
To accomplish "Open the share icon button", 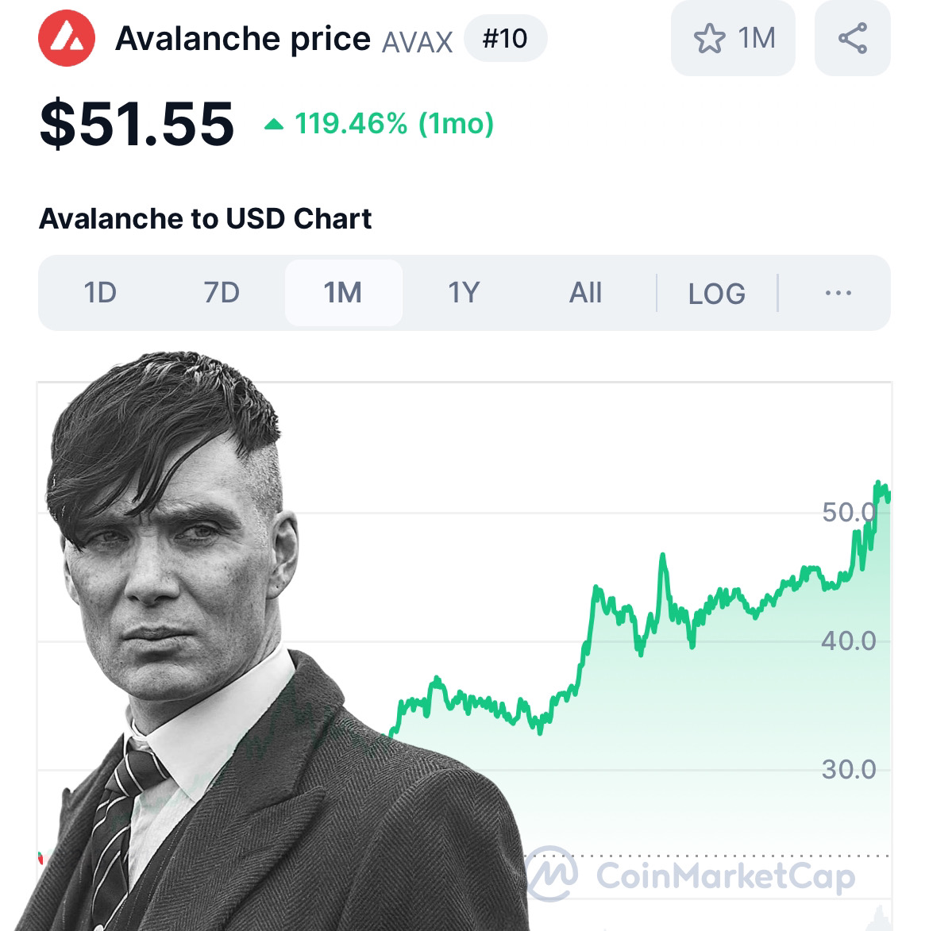I will 852,38.
